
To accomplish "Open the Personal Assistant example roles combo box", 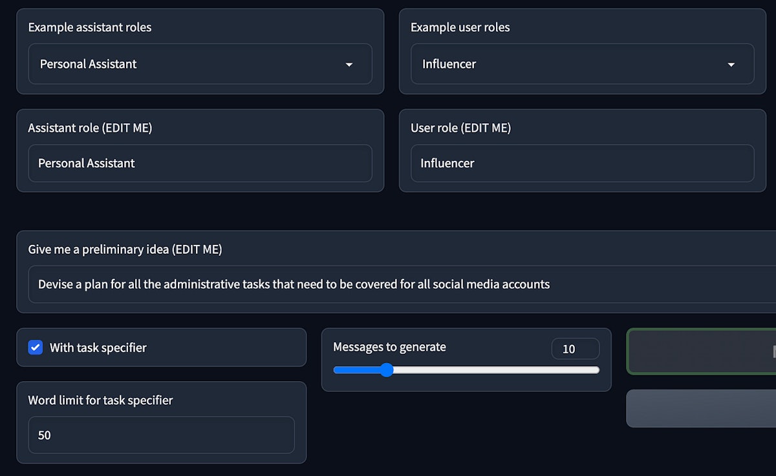I will click(x=194, y=64).
